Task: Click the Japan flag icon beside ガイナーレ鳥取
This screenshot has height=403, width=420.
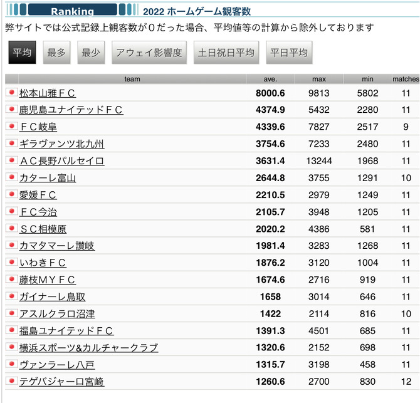Action: (11, 296)
